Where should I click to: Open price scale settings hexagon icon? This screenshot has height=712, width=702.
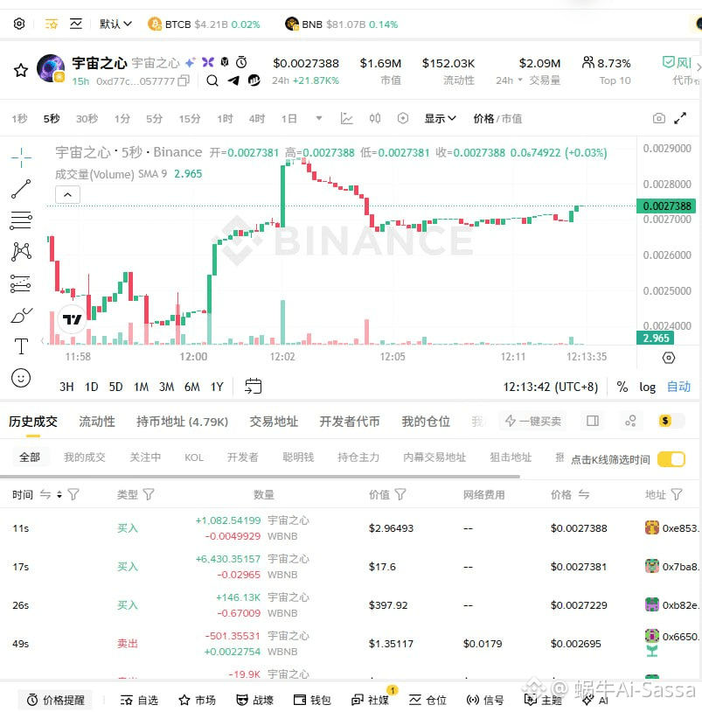[669, 358]
